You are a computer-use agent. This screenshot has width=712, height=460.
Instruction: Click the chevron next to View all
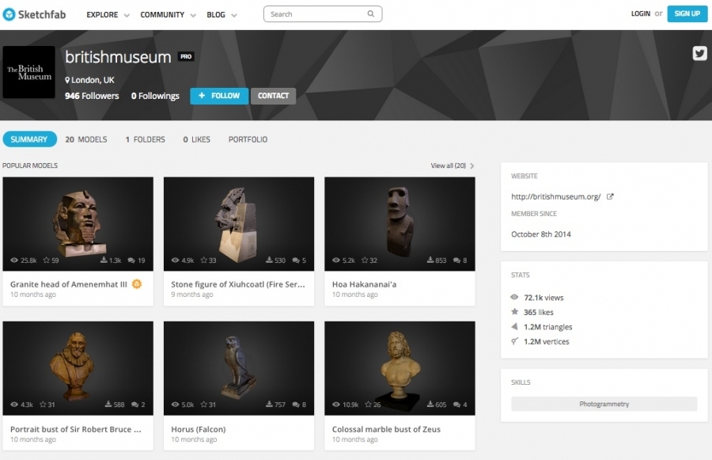[472, 165]
